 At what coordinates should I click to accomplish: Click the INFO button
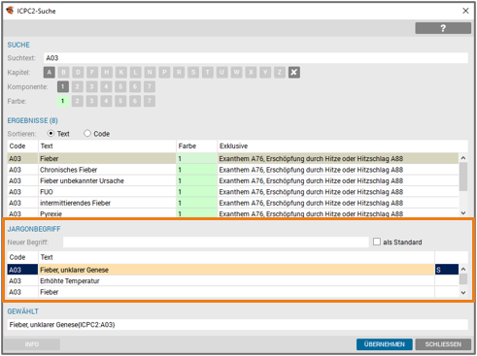32,344
